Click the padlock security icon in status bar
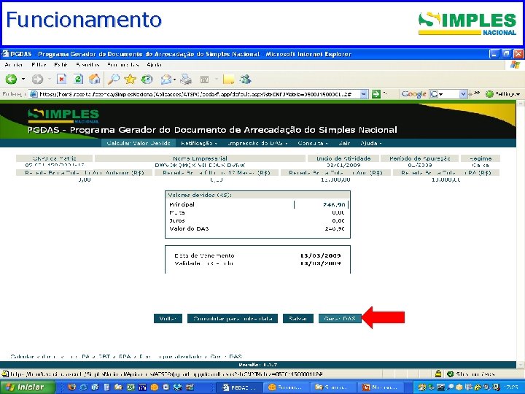Image resolution: width=525 pixels, height=394 pixels. click(438, 374)
